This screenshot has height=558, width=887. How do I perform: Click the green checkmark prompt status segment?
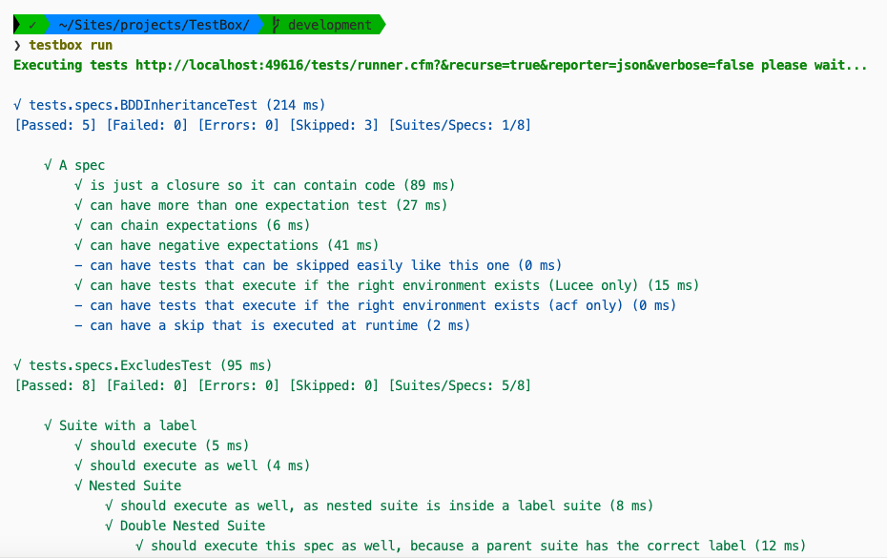31,25
